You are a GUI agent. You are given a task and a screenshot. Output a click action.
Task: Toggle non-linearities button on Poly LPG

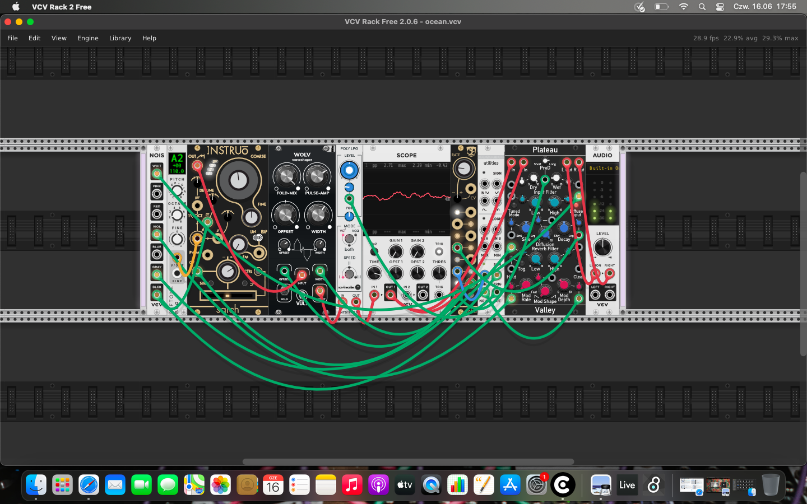[x=358, y=287]
